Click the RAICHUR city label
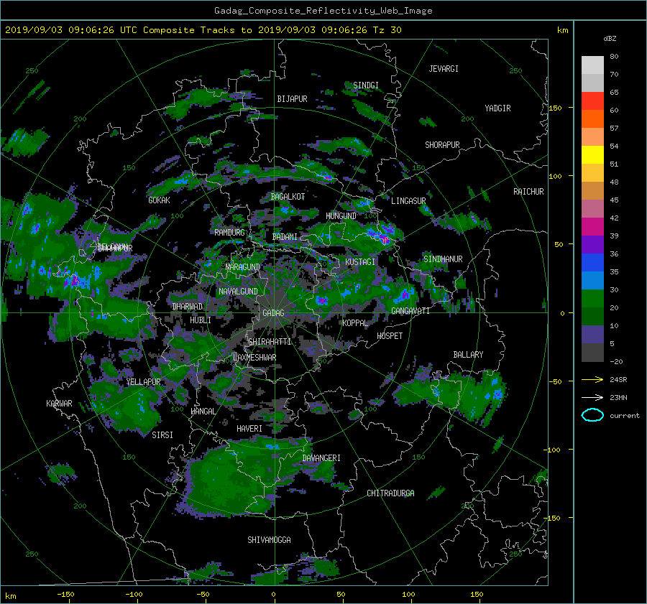Viewport: 647px width, 604px height. [x=528, y=192]
